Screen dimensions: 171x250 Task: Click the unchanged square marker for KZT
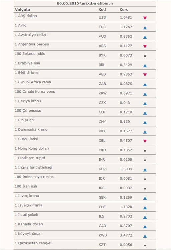click(x=145, y=245)
